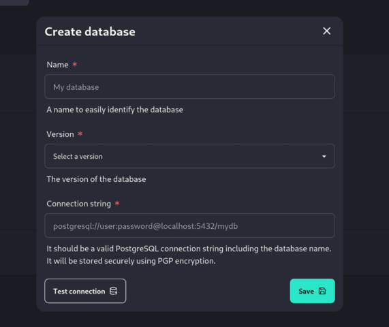Viewport: 389px width, 327px height.
Task: Click the red asterisk beside Connection string
Action: [x=117, y=203]
